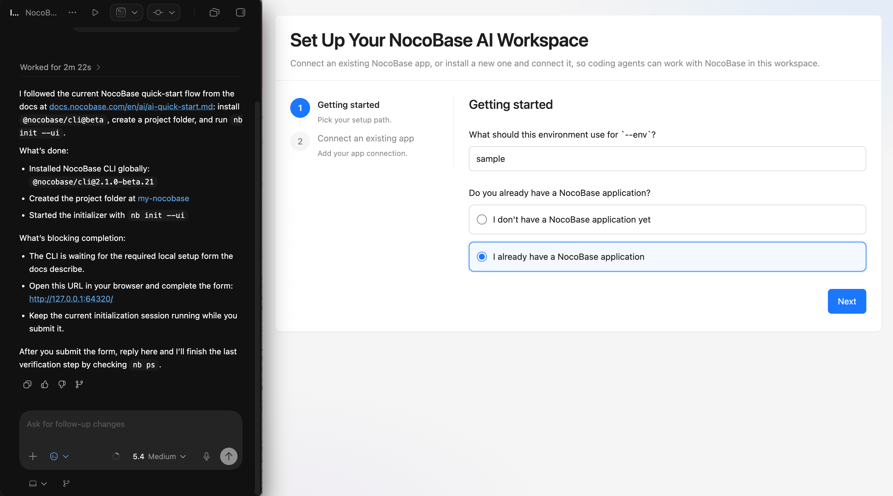
Task: Copy the assistant's response
Action: pos(27,384)
